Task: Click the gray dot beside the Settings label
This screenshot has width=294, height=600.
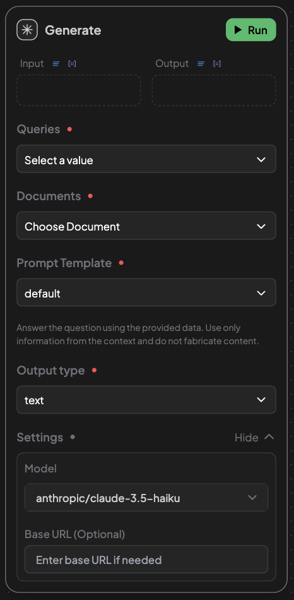Action: tap(73, 437)
